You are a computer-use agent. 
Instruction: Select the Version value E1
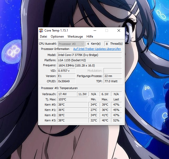pos(66,76)
